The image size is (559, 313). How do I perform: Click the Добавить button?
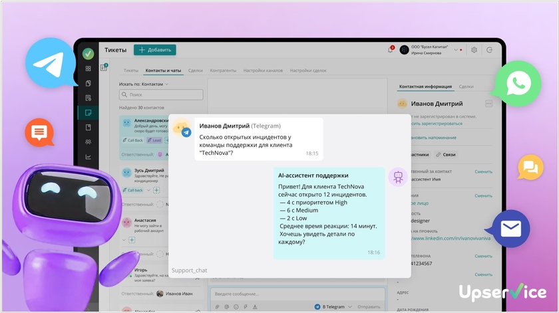tap(154, 50)
